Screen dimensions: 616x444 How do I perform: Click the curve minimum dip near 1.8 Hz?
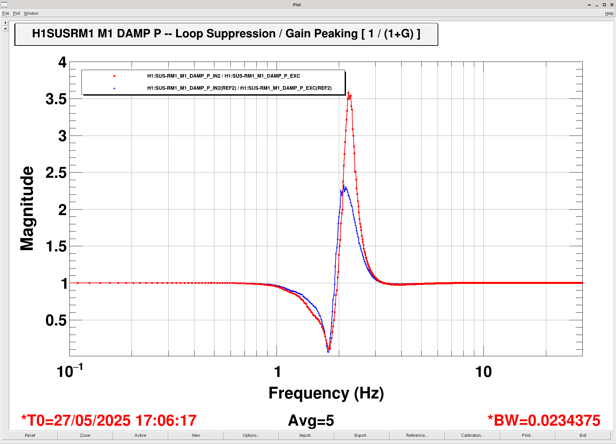click(329, 350)
